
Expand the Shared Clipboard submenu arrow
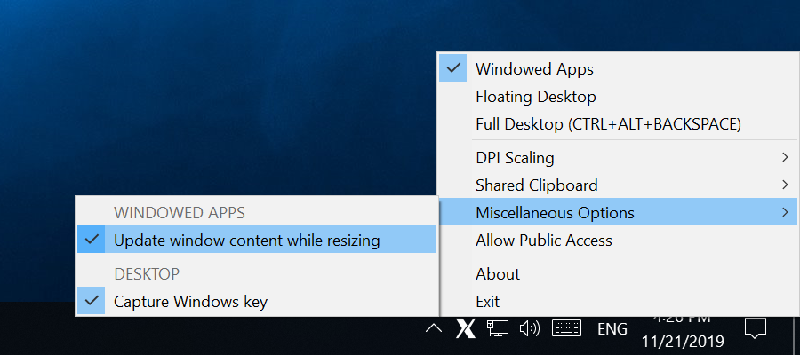(785, 185)
